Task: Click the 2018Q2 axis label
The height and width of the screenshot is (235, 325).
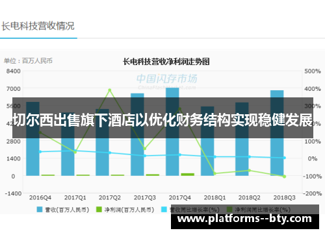Action: point(250,197)
